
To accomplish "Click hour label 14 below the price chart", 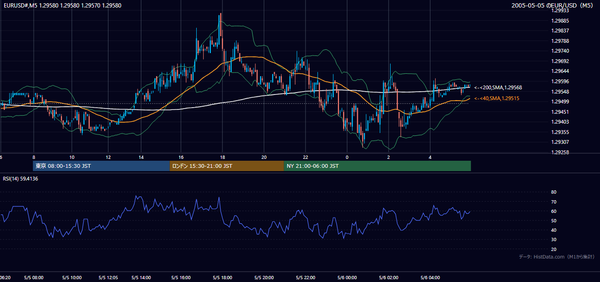I will click(x=141, y=157).
